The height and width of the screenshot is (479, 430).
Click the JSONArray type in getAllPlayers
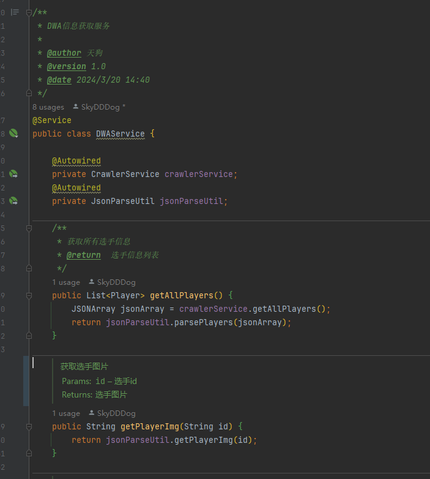[94, 309]
